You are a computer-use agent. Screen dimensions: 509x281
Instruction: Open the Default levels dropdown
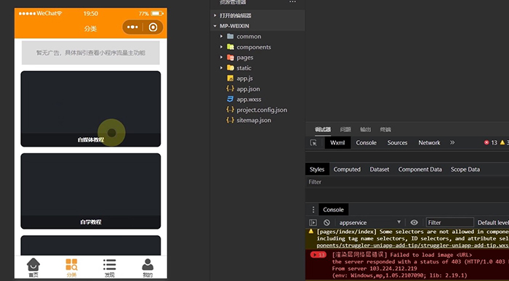click(493, 223)
